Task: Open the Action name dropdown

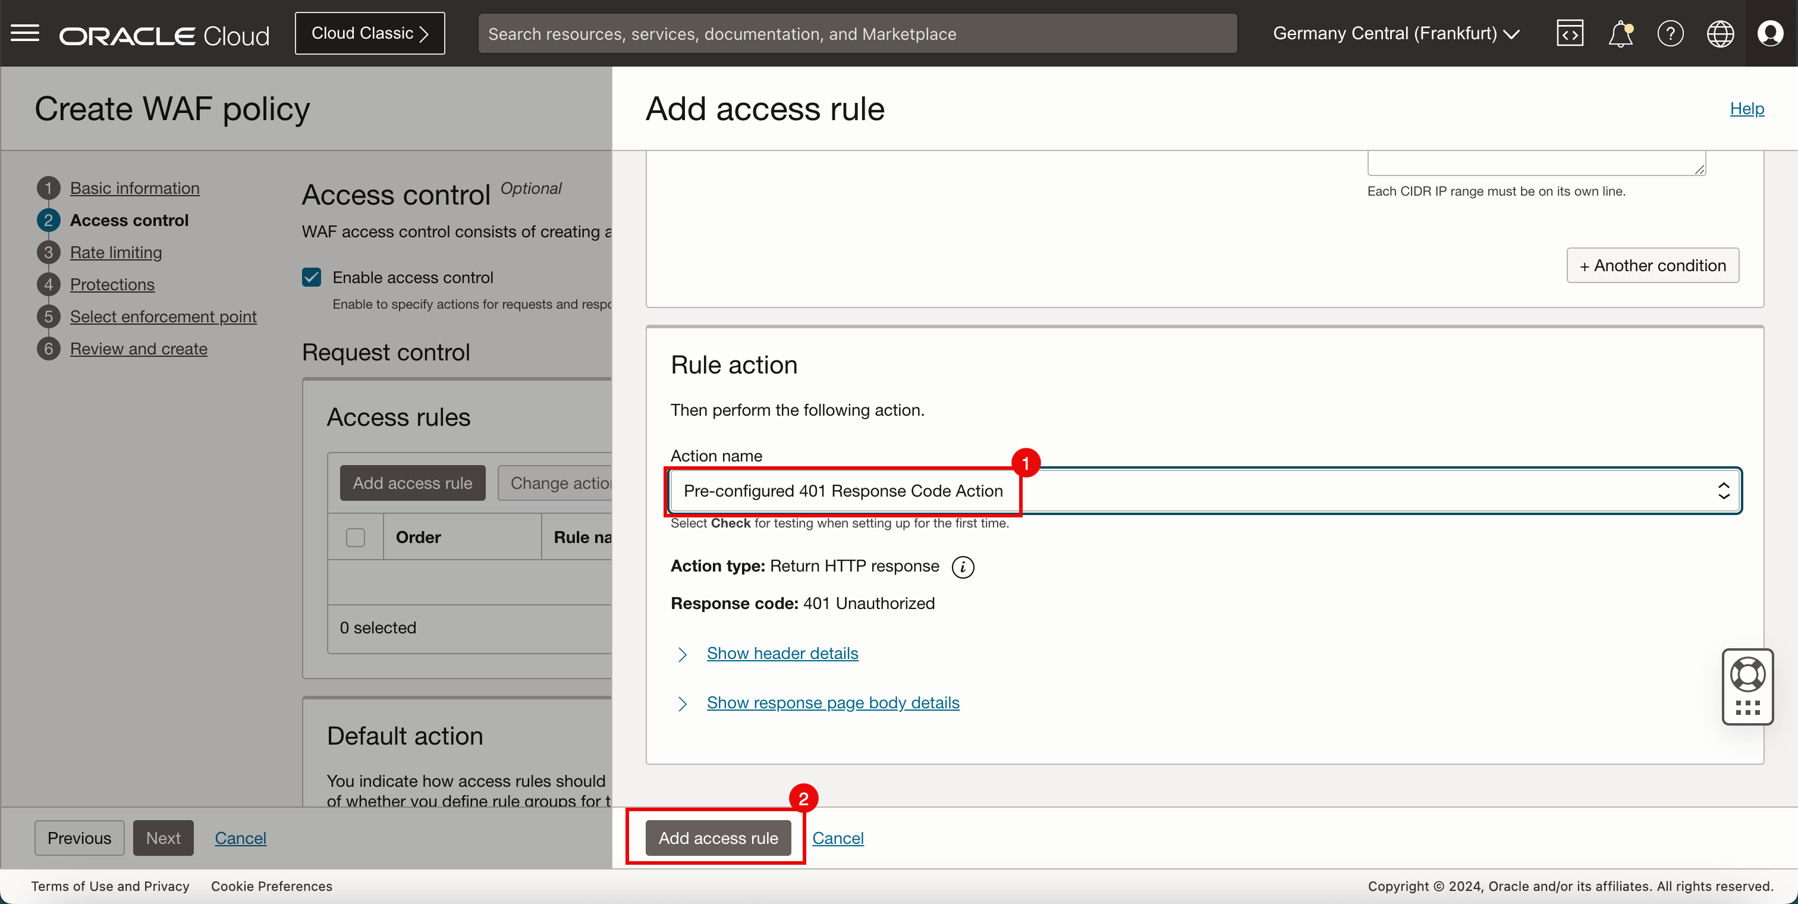Action: click(1202, 489)
